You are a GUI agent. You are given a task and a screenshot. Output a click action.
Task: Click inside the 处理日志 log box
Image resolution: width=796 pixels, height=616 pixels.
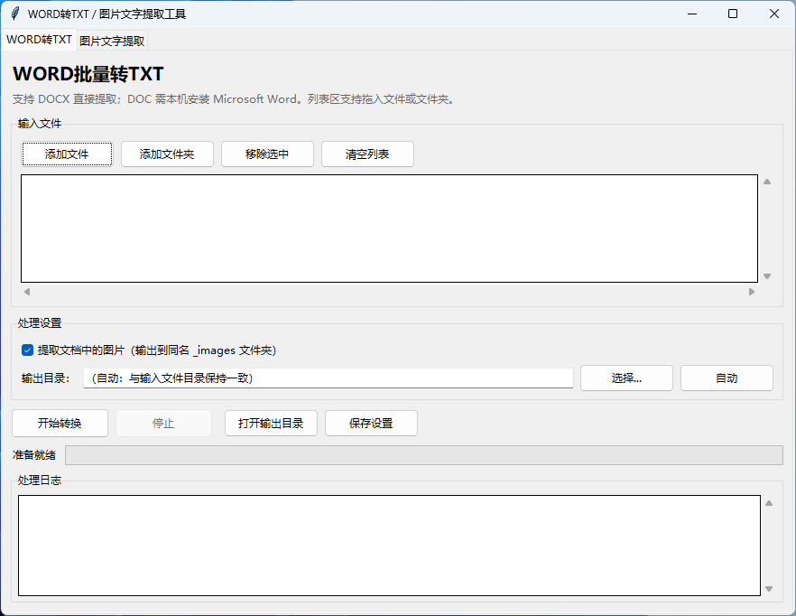[389, 546]
